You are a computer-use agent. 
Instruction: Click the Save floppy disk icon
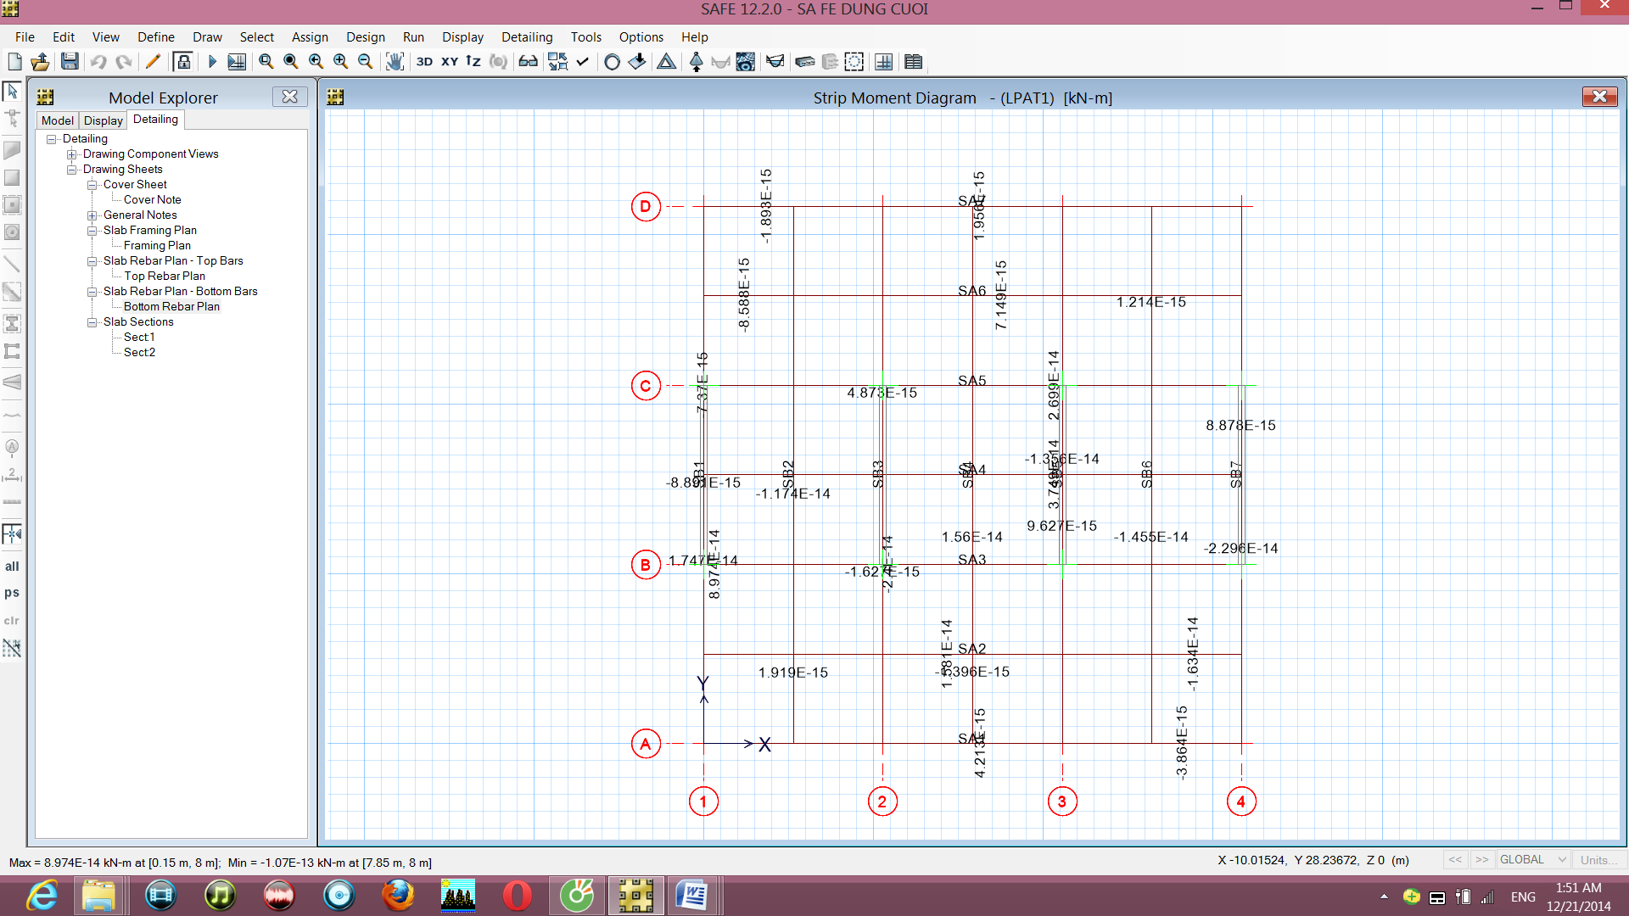click(x=70, y=62)
